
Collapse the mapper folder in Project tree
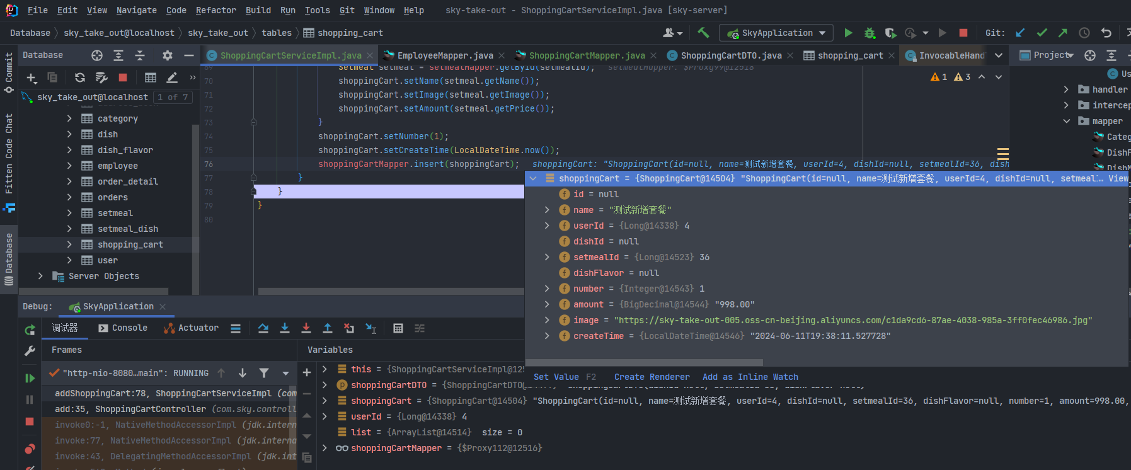tap(1066, 121)
